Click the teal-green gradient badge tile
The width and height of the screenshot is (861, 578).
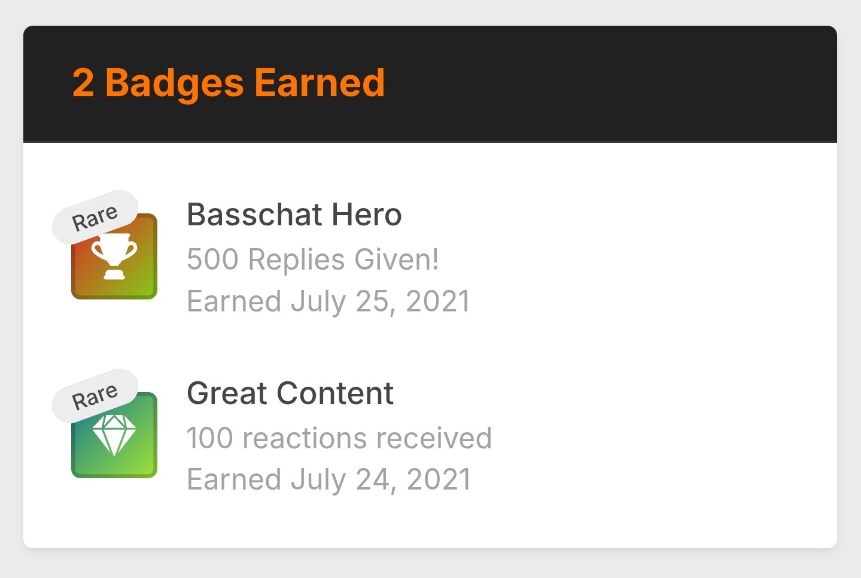(114, 435)
